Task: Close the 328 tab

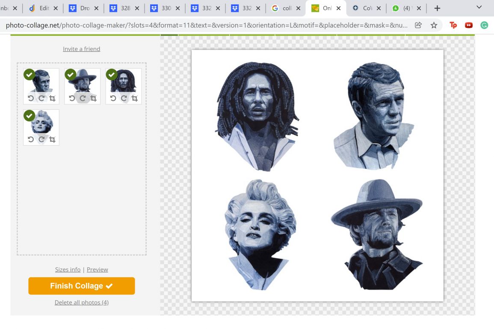Action: click(137, 8)
